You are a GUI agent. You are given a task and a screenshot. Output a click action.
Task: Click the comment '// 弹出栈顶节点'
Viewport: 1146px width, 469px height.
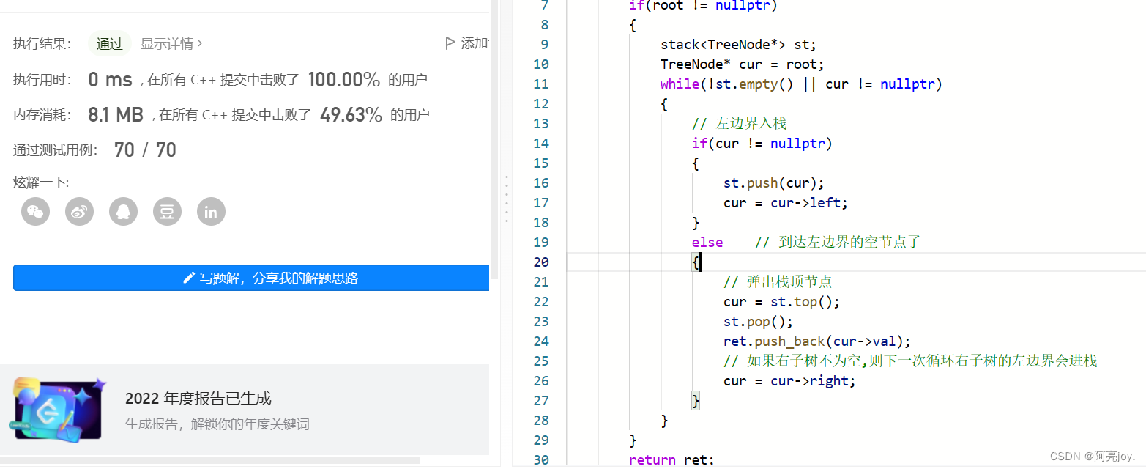[x=778, y=282]
